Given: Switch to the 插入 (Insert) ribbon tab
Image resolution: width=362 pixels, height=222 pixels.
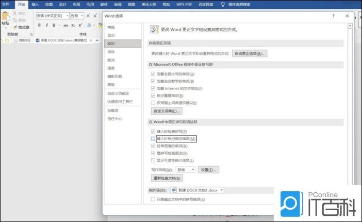Looking at the screenshot, I should [35, 5].
